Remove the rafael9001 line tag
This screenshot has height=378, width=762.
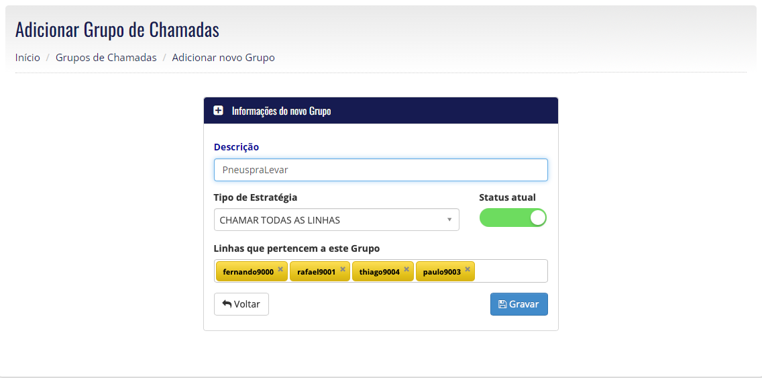click(x=343, y=269)
